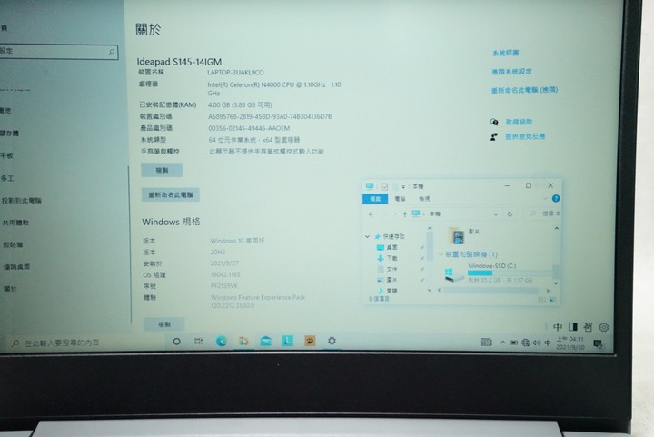This screenshot has height=437, width=654.
Task: Click Explorer navigation pane scroll down arrow
Action: point(430,290)
